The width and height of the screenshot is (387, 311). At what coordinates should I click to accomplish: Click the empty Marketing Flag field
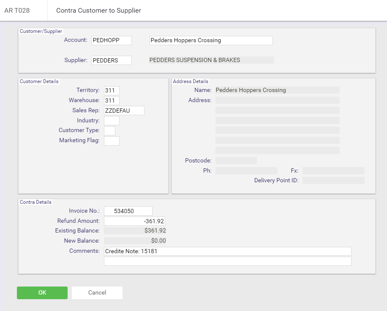point(112,141)
